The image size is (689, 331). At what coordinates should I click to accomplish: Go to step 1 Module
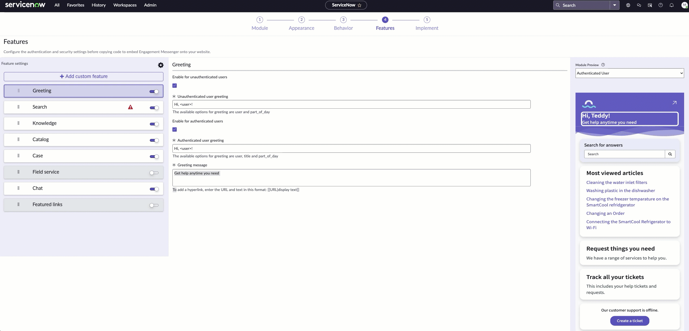(x=260, y=24)
